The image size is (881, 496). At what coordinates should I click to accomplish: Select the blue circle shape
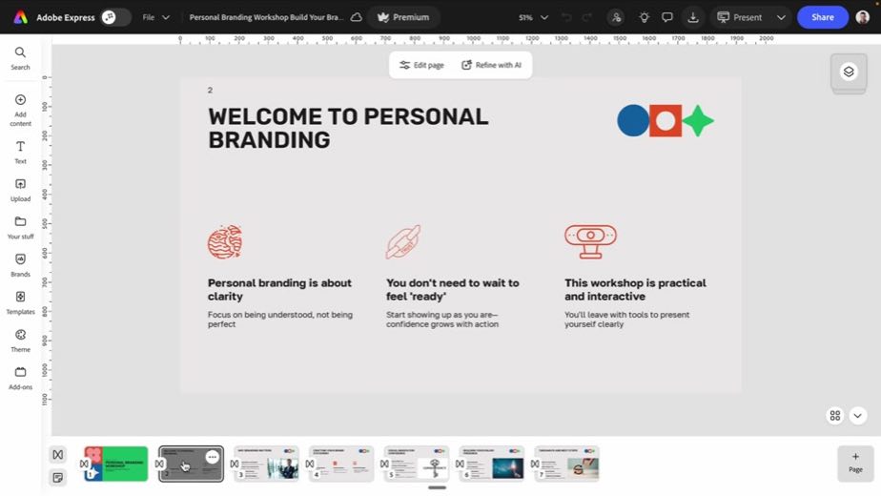(x=633, y=120)
